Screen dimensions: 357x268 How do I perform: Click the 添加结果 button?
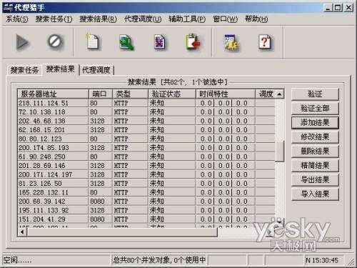coord(315,123)
